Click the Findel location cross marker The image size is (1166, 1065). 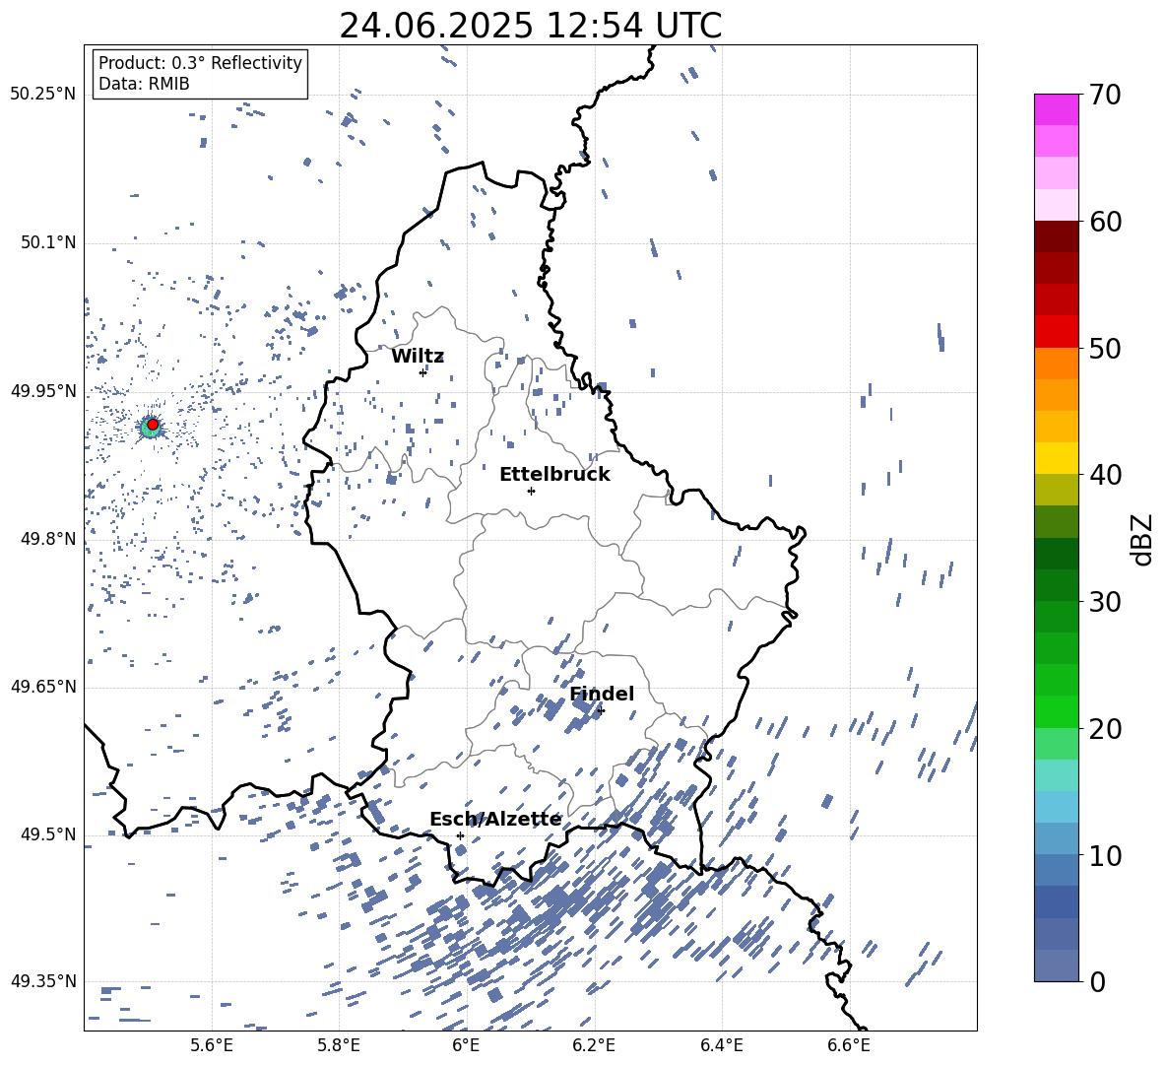(601, 710)
